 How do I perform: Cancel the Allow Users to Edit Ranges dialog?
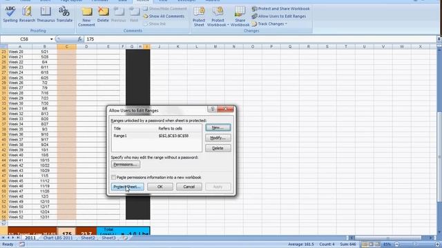[x=189, y=187]
